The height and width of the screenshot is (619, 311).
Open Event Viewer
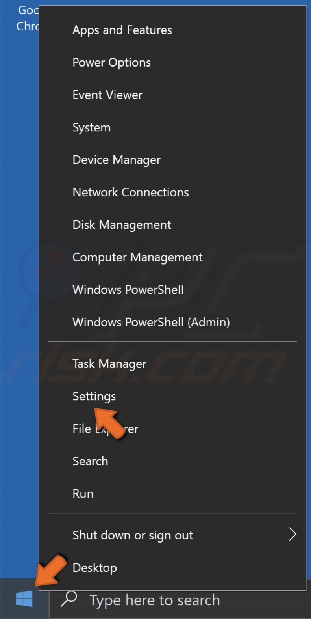pyautogui.click(x=107, y=95)
